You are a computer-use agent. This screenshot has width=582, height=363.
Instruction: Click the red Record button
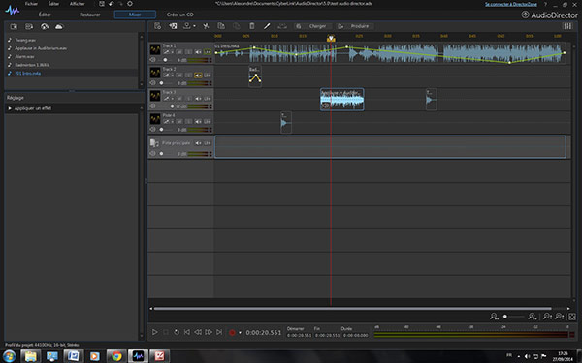click(x=232, y=333)
